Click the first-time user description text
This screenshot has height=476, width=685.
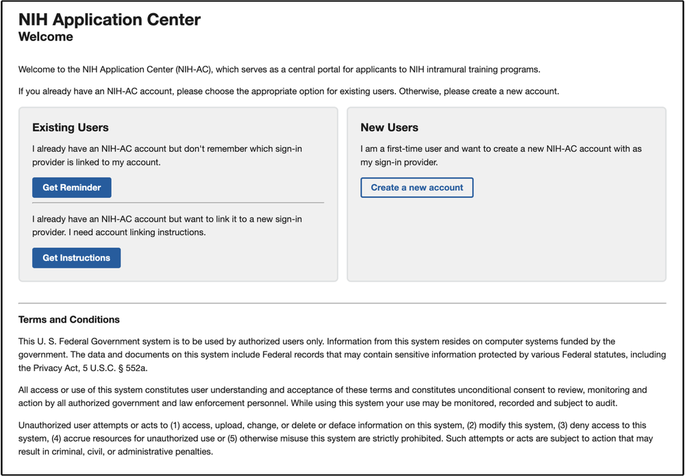(501, 155)
